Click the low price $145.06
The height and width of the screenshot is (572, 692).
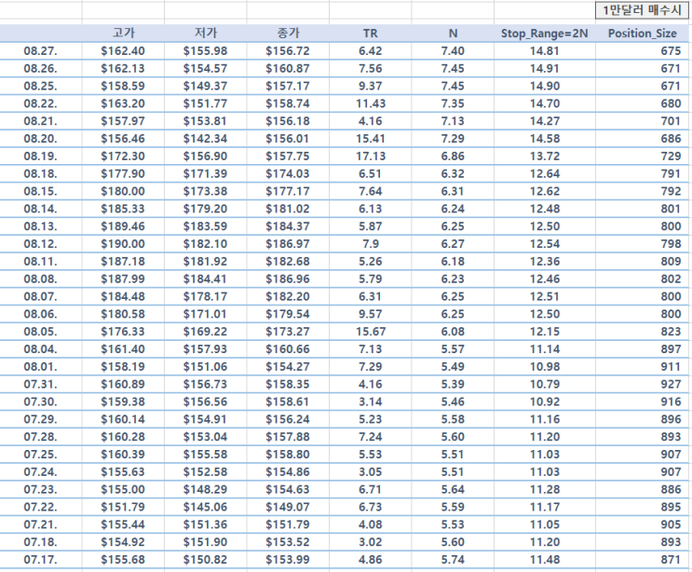click(205, 507)
